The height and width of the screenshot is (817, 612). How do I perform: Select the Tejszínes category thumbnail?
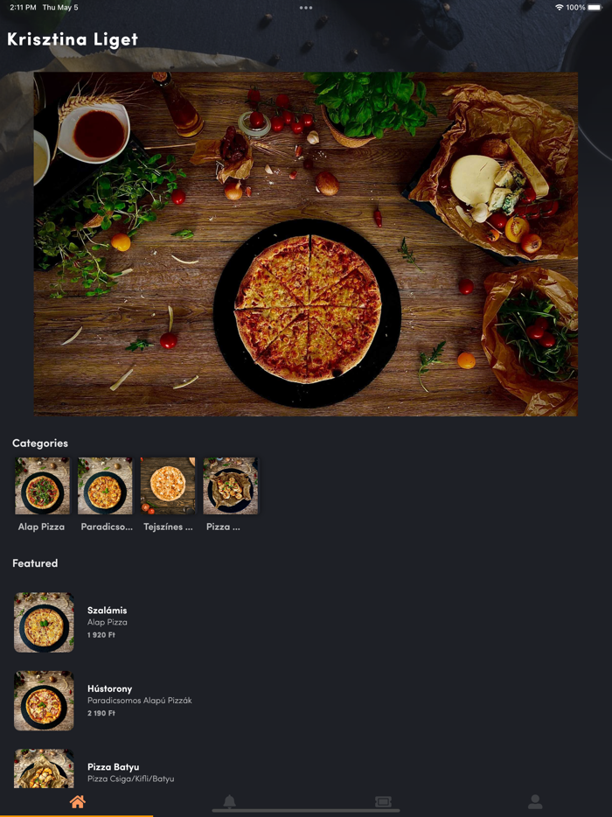(x=168, y=485)
